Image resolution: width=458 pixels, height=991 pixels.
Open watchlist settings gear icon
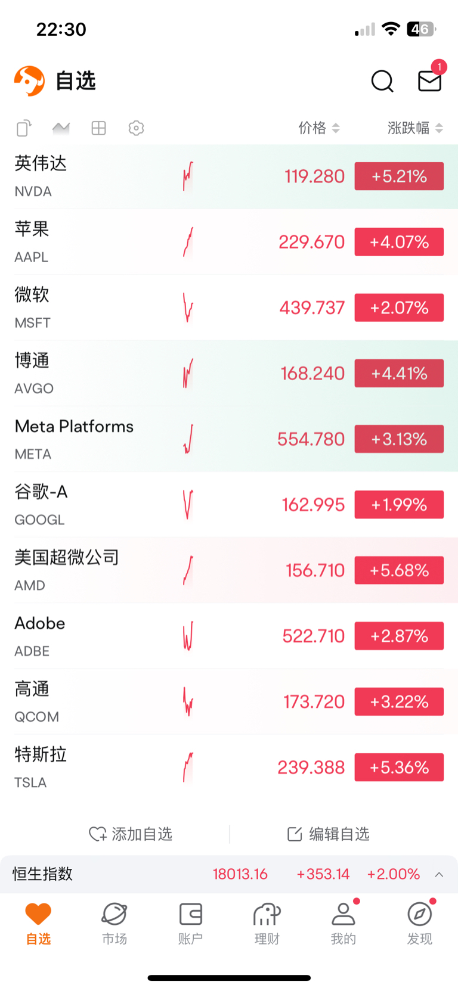136,128
